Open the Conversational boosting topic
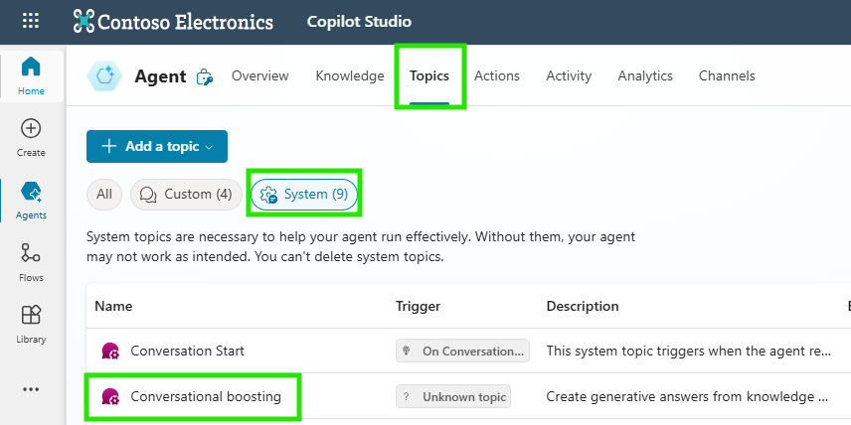Screen dimensions: 851x425 coord(206,396)
